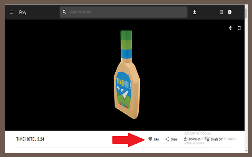The height and width of the screenshot is (157, 252).
Task: Click the Download arrow icon
Action: click(185, 139)
